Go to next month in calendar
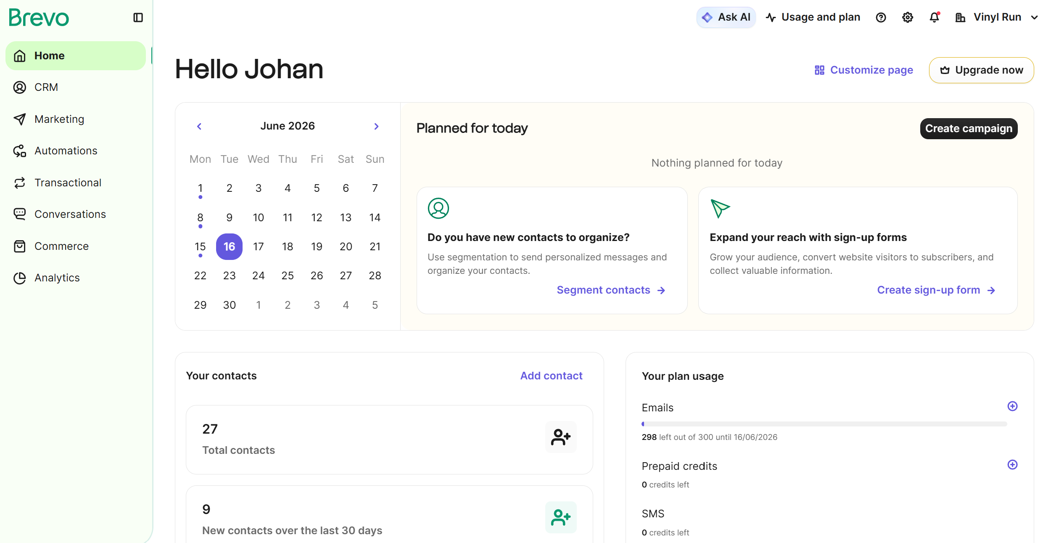 [376, 126]
